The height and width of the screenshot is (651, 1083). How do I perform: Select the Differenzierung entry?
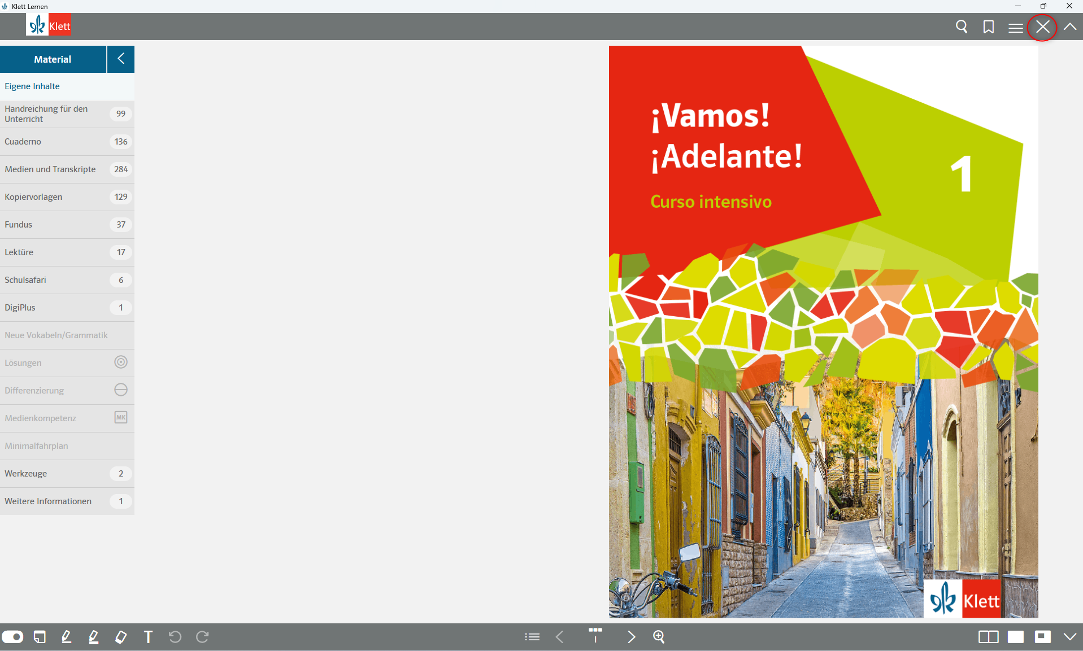(x=67, y=391)
